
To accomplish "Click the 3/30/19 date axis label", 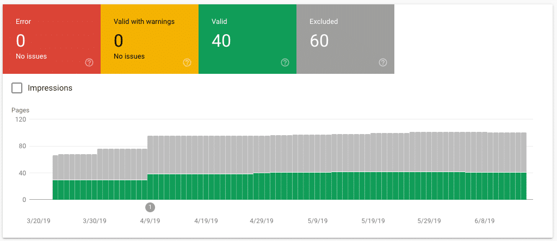I will tap(95, 221).
